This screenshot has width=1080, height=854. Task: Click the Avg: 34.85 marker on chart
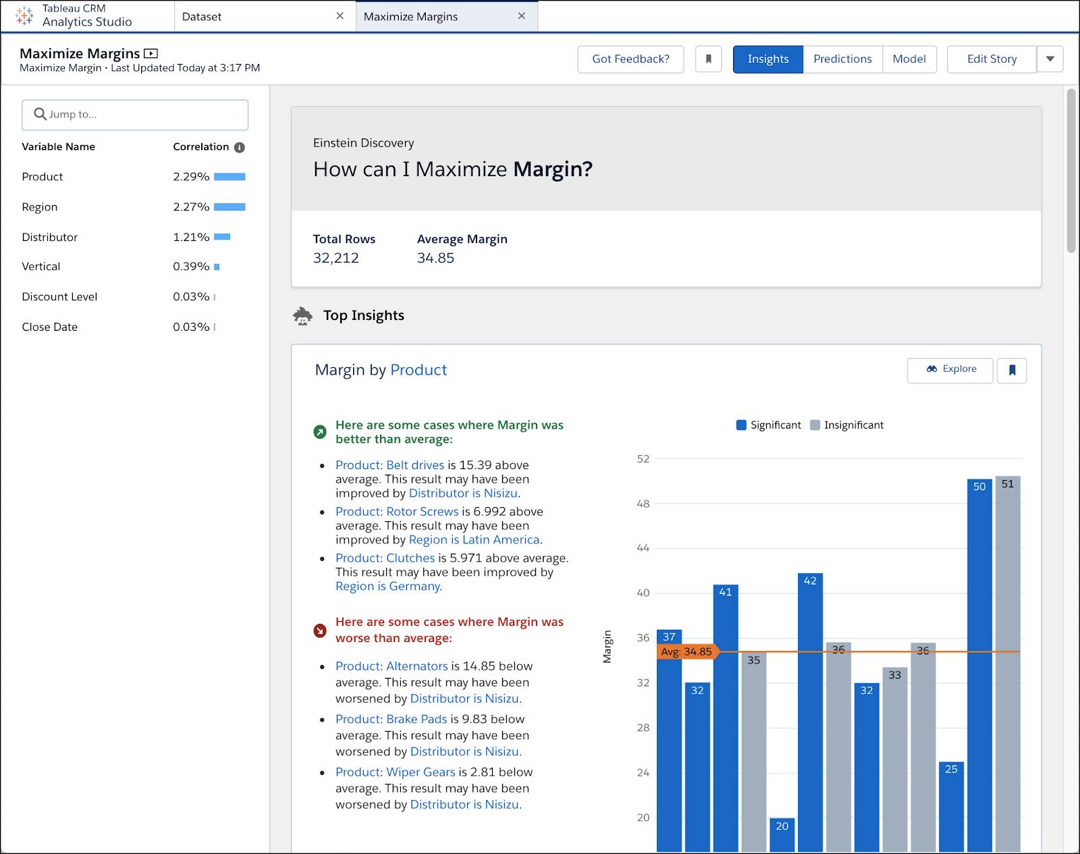click(x=686, y=652)
